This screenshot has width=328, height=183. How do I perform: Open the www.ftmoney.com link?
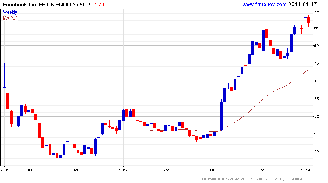click(x=264, y=4)
